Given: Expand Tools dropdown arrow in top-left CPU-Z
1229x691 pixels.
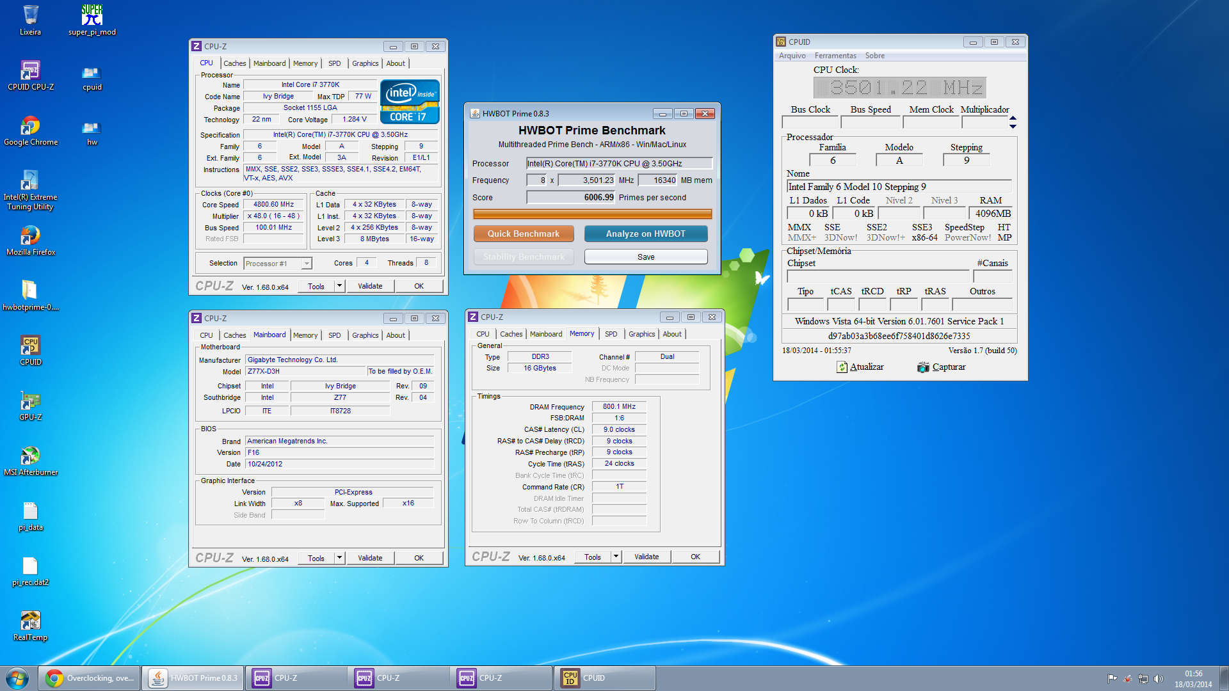Looking at the screenshot, I should [x=340, y=286].
